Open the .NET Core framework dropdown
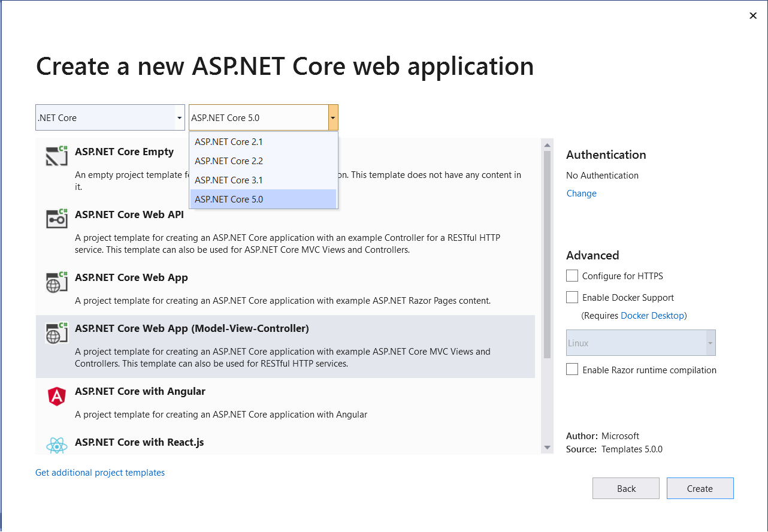Image resolution: width=768 pixels, height=532 pixels. pyautogui.click(x=110, y=117)
